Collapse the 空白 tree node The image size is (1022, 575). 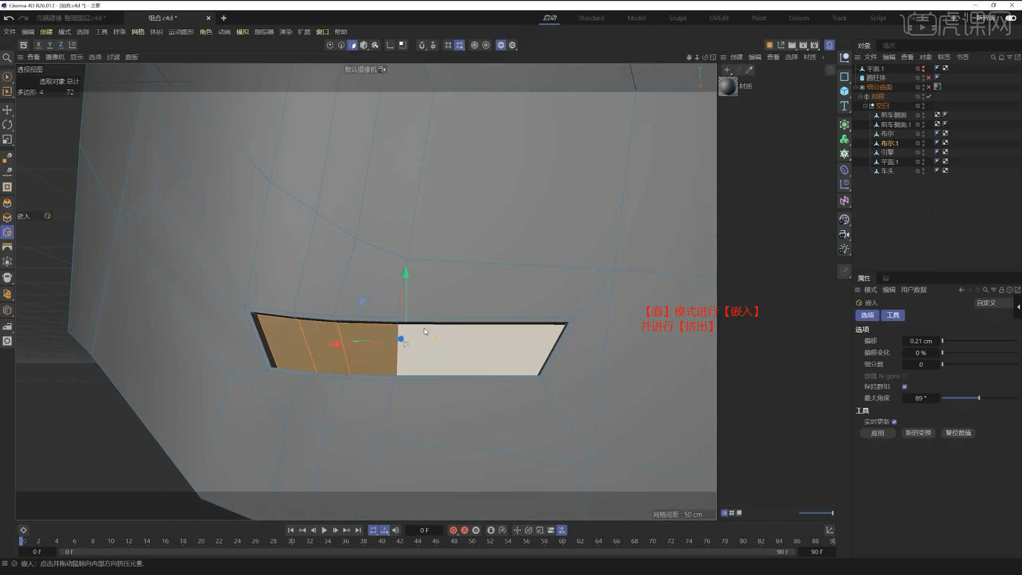pyautogui.click(x=866, y=106)
